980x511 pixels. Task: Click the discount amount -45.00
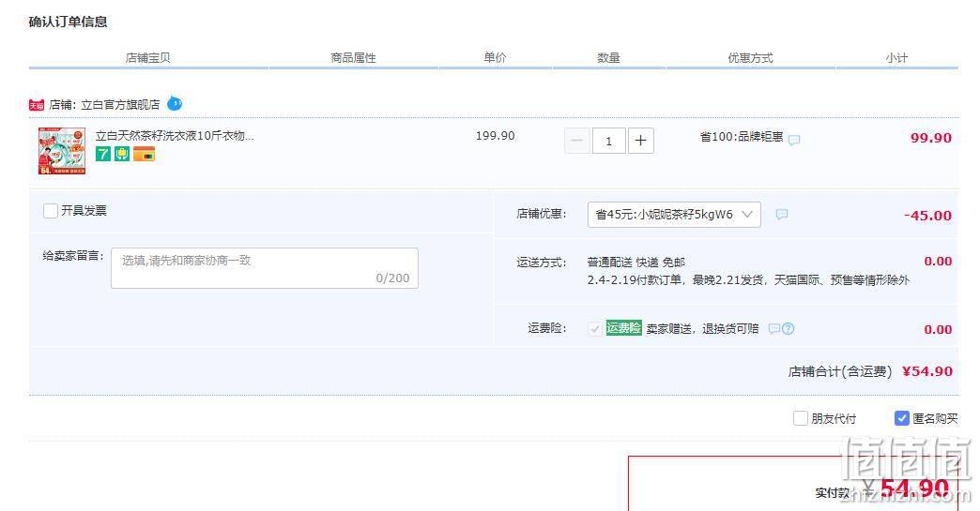(x=927, y=216)
